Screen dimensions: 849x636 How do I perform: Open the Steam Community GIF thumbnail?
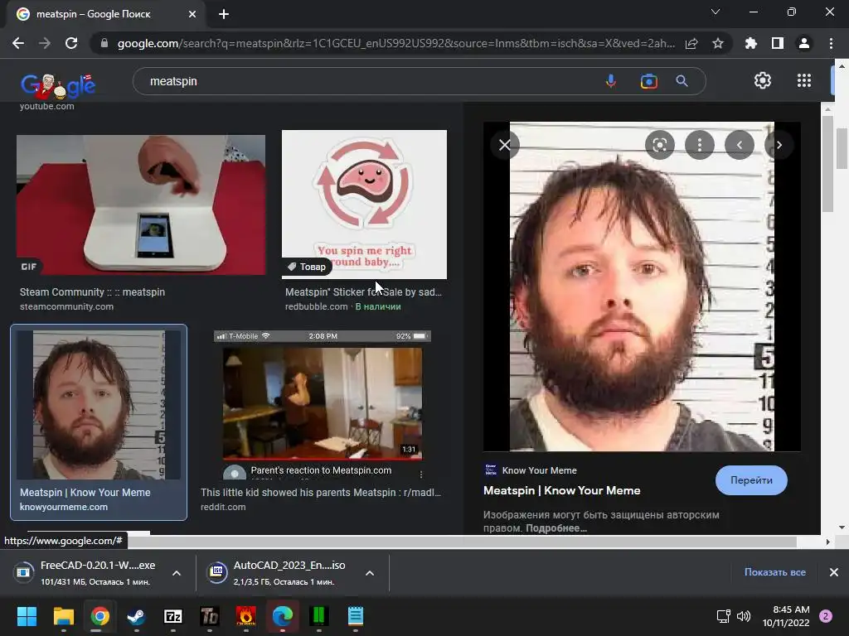141,205
